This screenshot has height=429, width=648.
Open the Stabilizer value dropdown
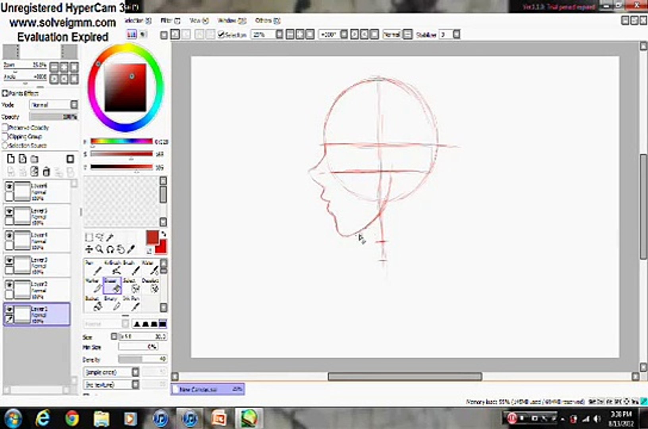pos(456,35)
